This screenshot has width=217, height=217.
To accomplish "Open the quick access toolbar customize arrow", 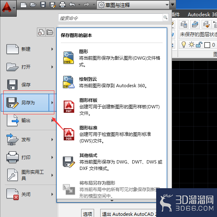I will (x=172, y=4).
